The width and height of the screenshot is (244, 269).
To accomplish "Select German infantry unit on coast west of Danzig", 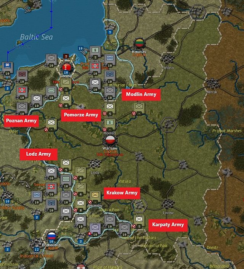I will (x=51, y=60).
